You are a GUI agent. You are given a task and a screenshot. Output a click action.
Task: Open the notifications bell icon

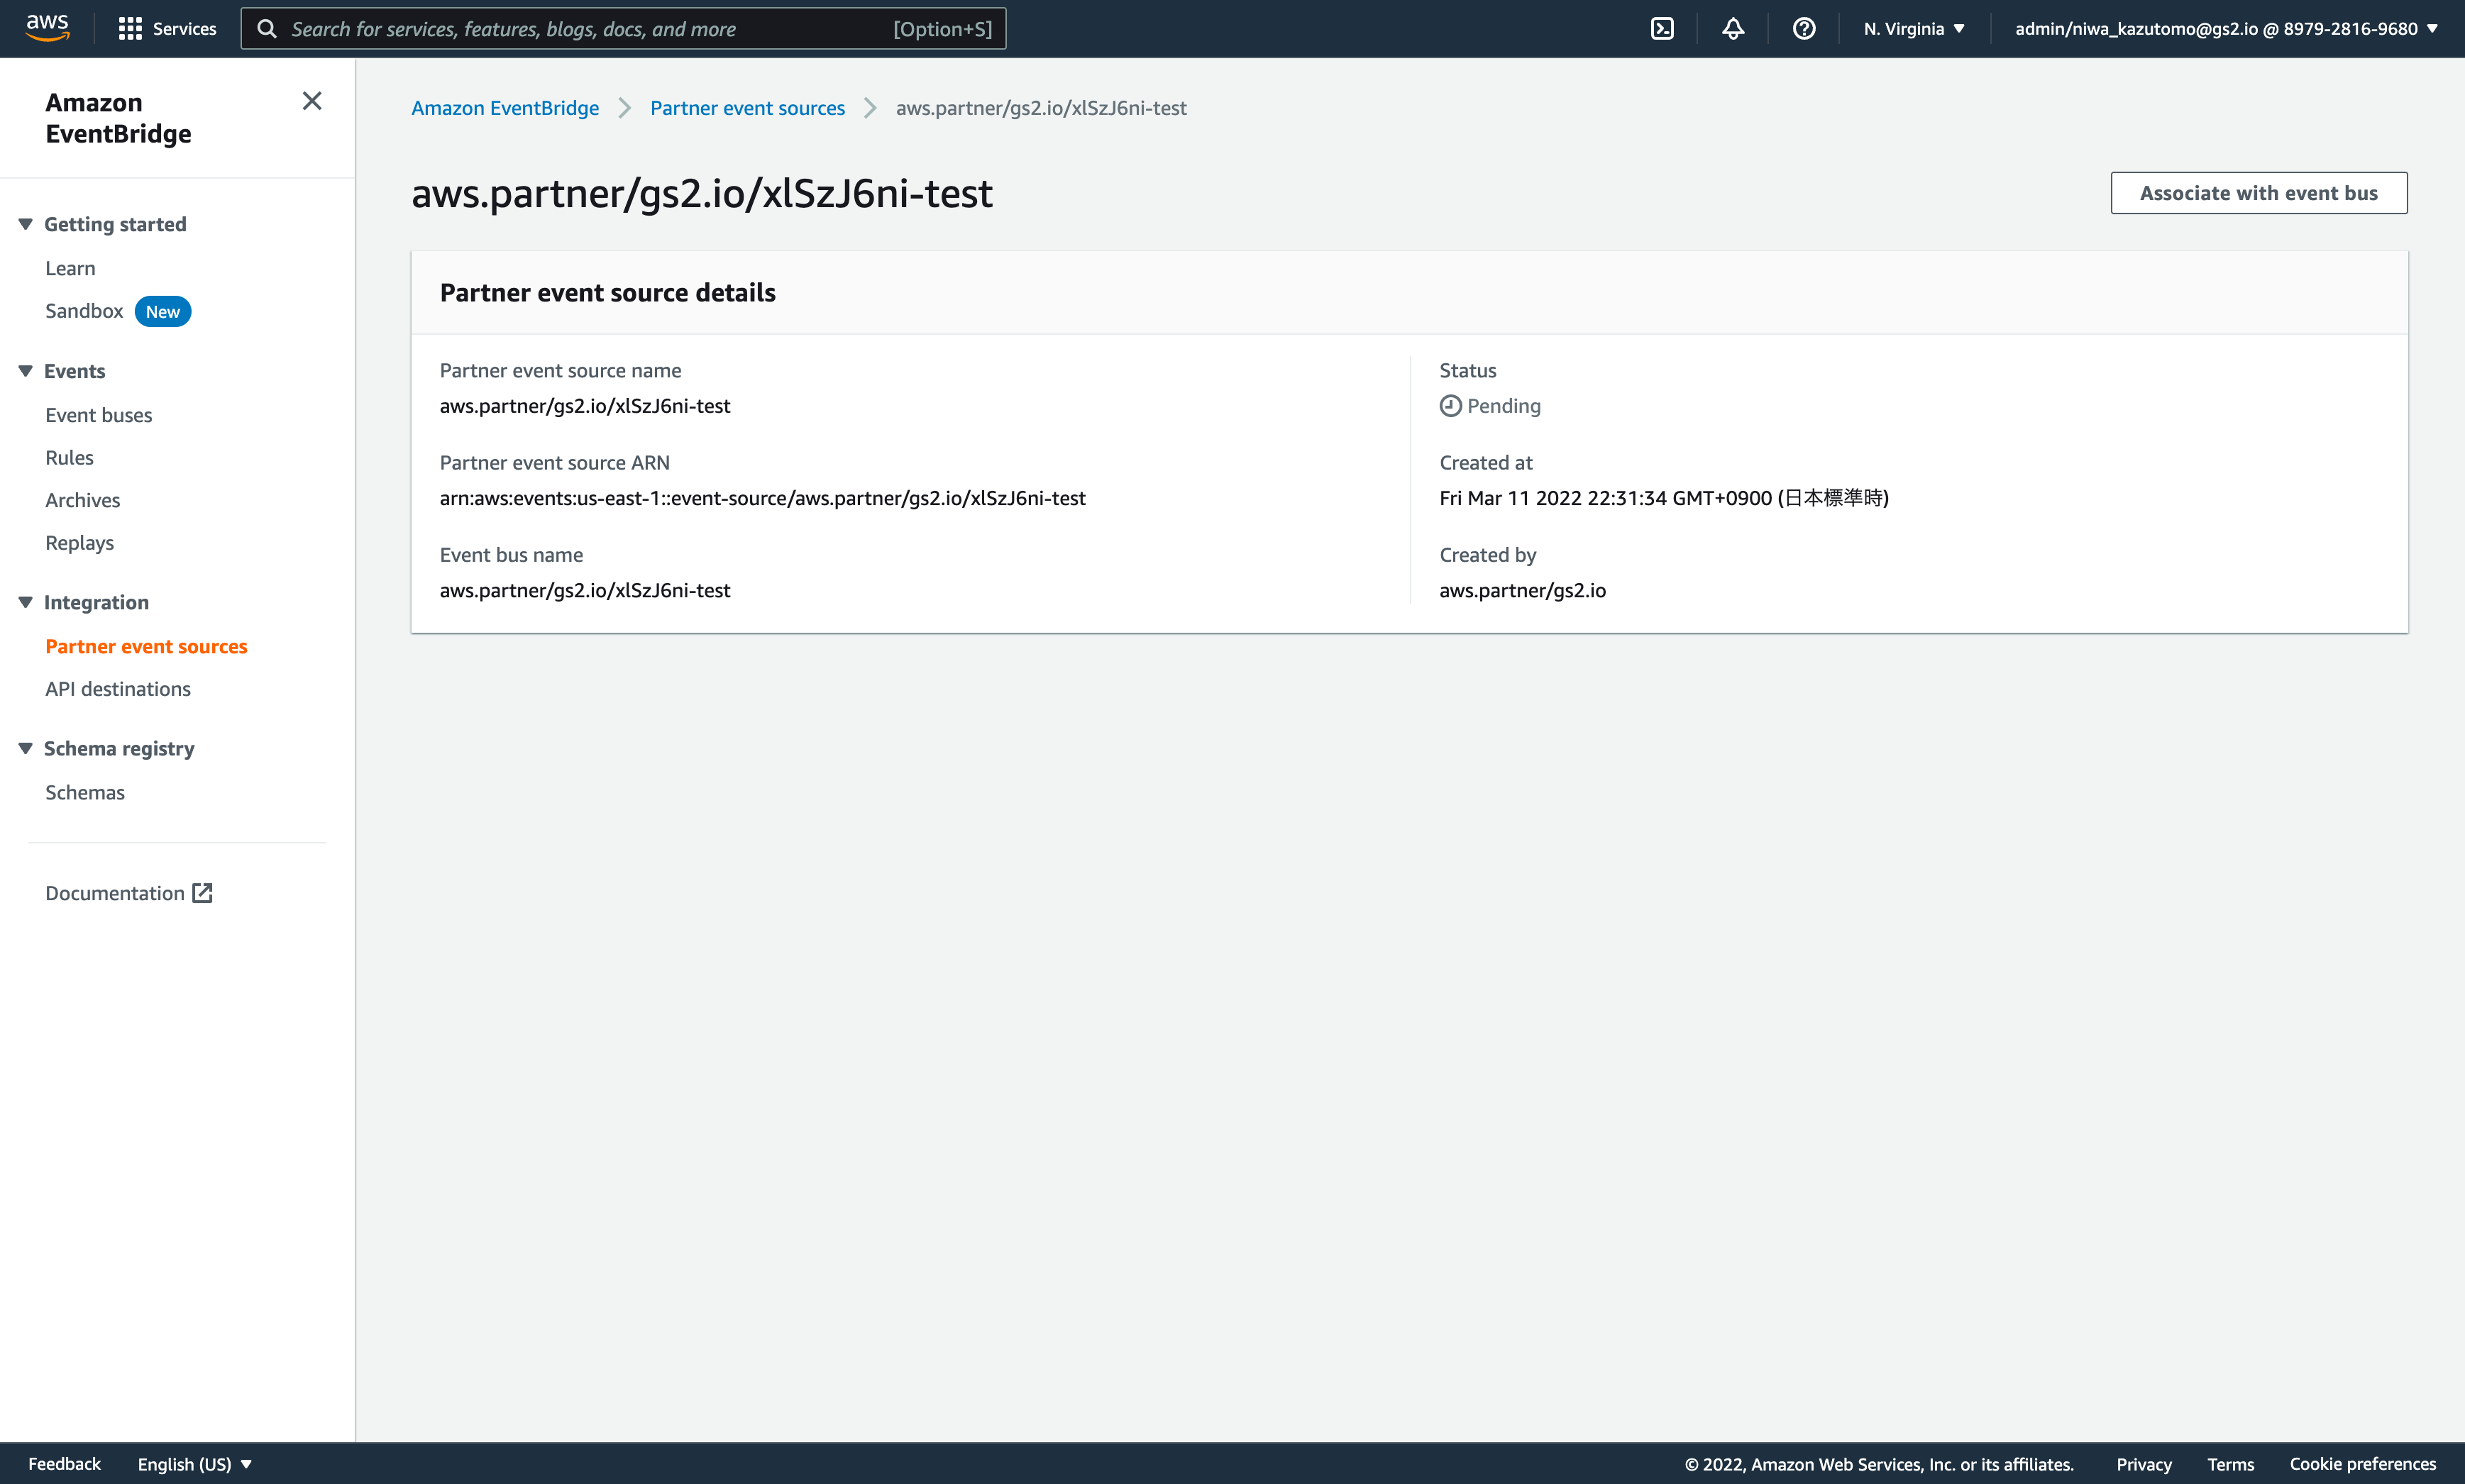(x=1733, y=29)
